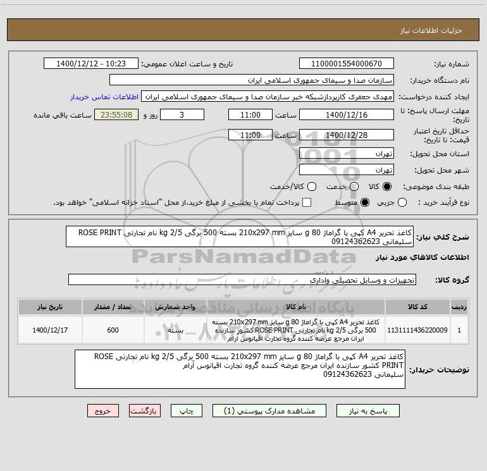Click the announcement date field 1400/12/12 - 10:23

click(x=91, y=64)
